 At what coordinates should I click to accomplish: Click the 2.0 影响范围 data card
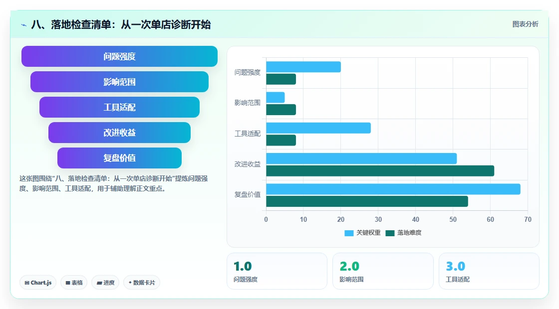(383, 271)
